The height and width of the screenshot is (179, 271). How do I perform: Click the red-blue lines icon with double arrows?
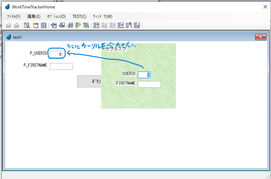click(129, 25)
